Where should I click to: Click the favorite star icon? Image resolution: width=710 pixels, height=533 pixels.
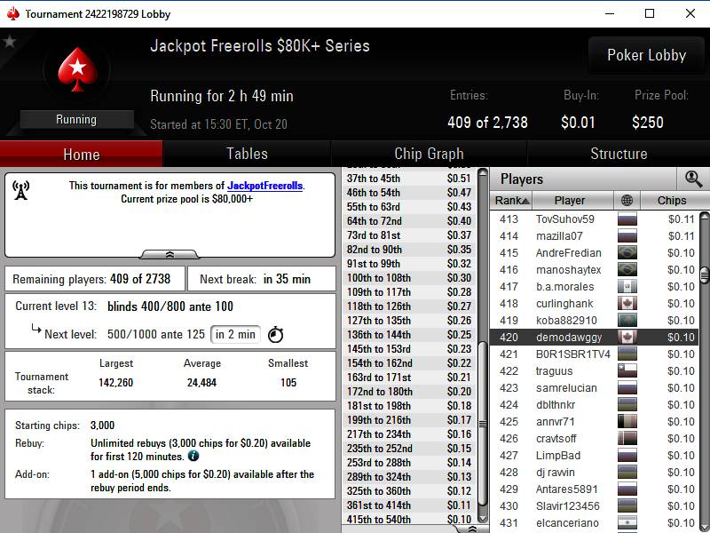coord(10,42)
